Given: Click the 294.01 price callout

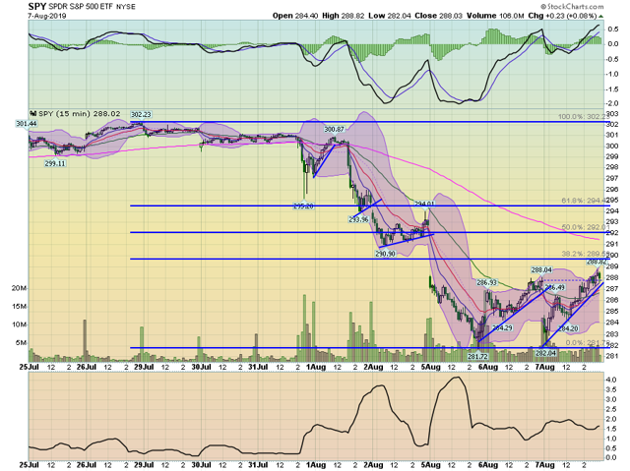Looking at the screenshot, I should point(424,204).
